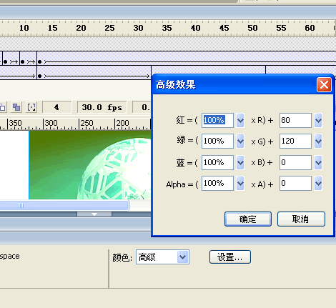Click the Alpha offset input field
The image size is (336, 308).
click(295, 183)
